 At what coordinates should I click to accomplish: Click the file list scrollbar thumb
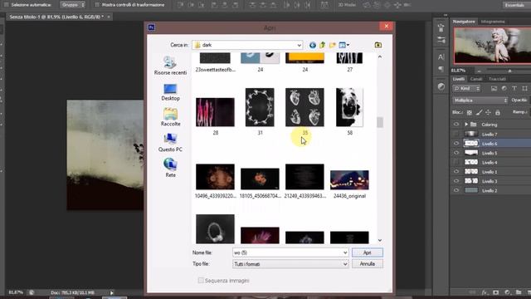click(x=380, y=122)
